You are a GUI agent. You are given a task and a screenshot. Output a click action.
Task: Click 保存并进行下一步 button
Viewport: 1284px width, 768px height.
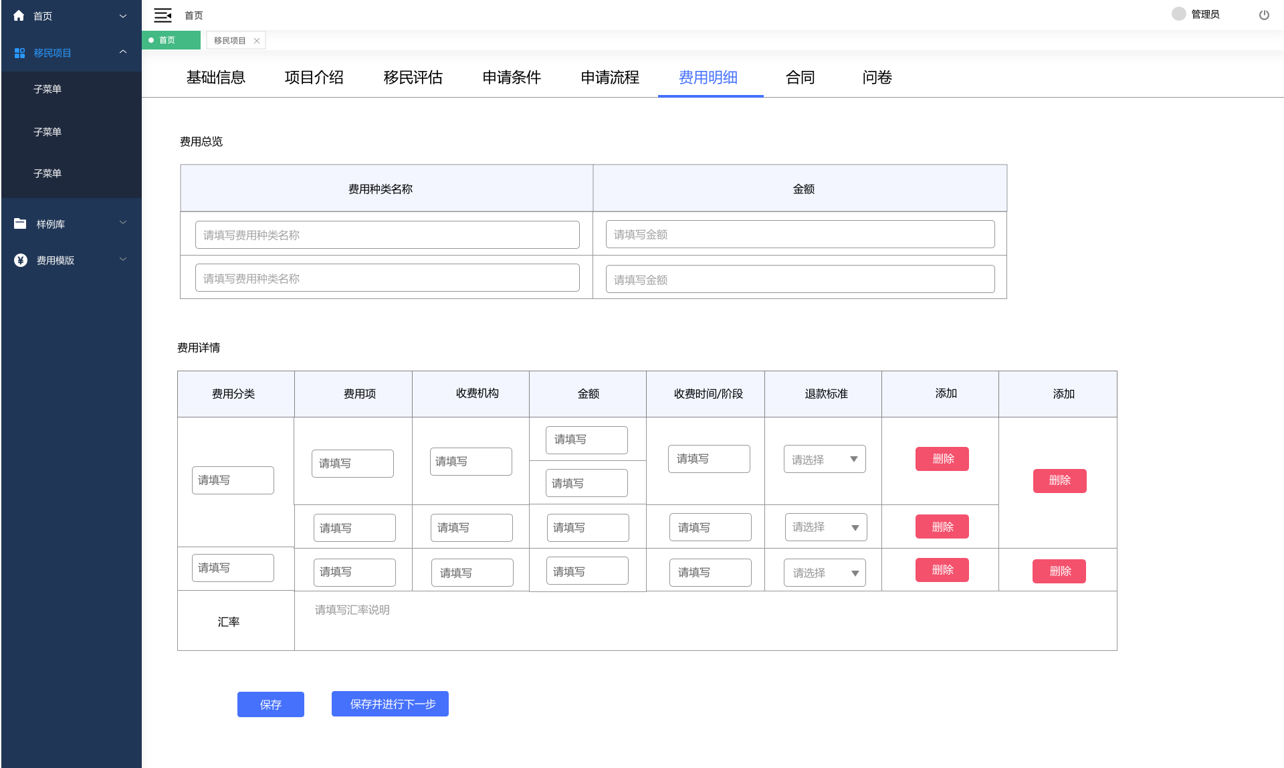tap(390, 704)
